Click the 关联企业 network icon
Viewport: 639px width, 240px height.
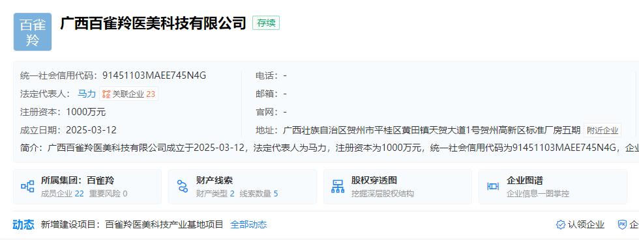point(106,94)
